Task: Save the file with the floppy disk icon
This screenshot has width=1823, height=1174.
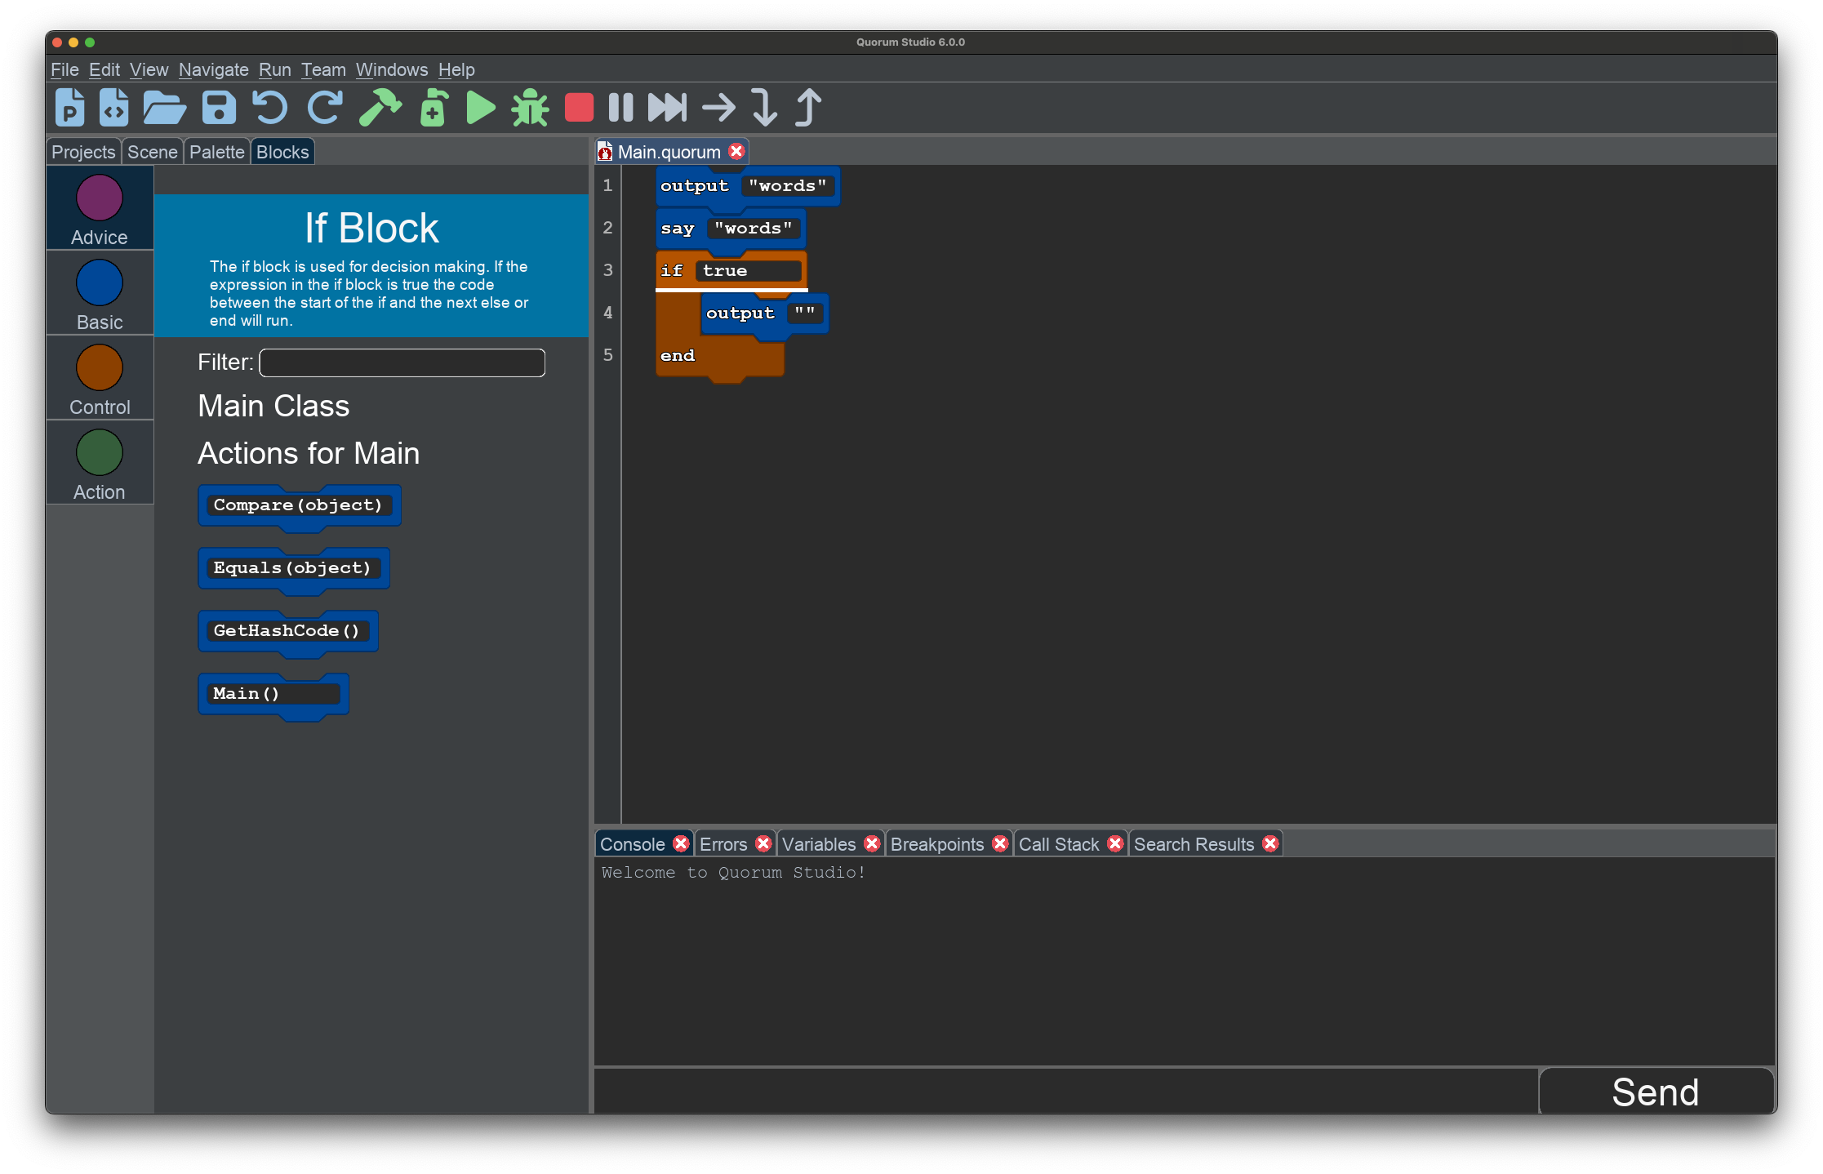Action: point(219,107)
